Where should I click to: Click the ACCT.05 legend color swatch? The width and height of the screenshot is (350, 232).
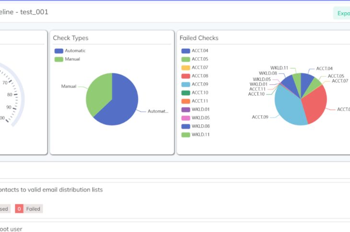click(x=185, y=59)
